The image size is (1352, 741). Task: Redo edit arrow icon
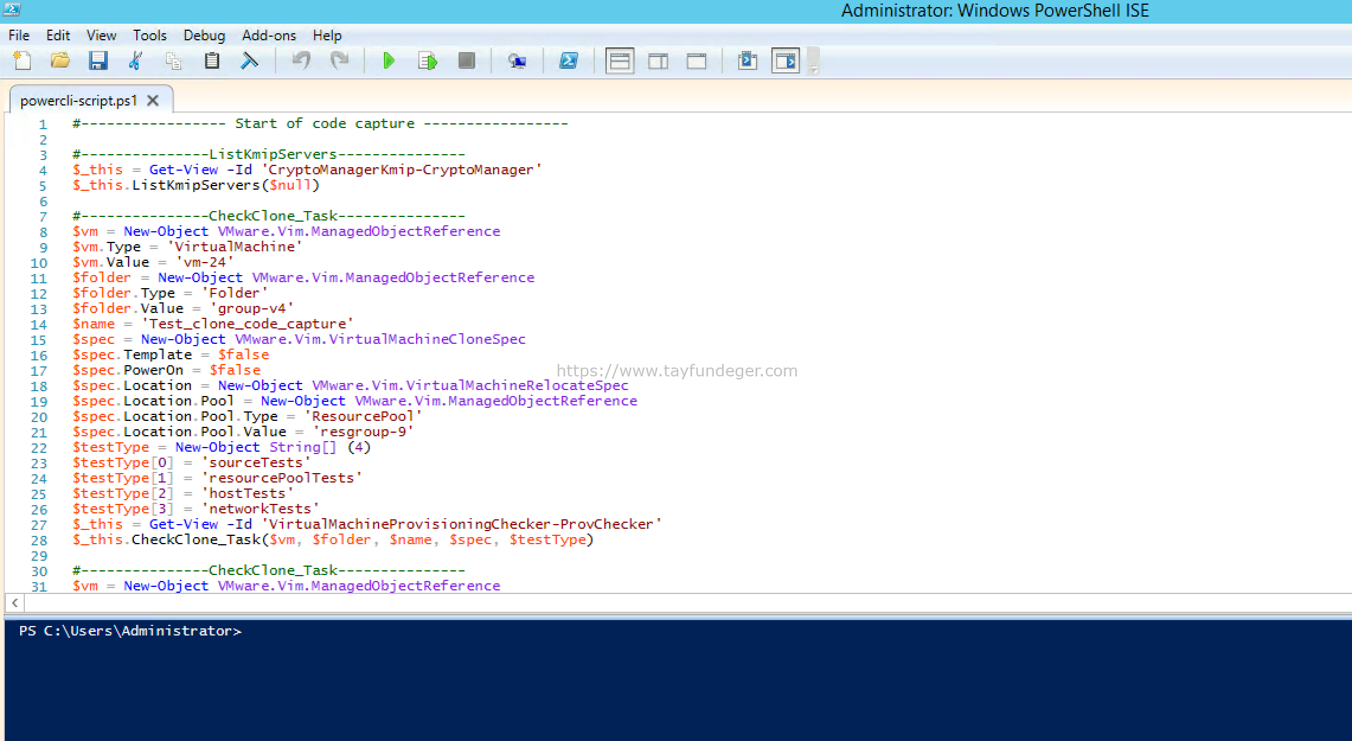coord(339,60)
